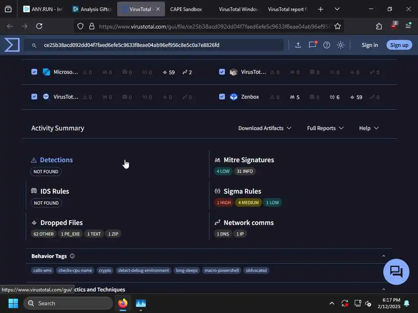
Task: Open the Full Reports dropdown
Action: tap(325, 128)
